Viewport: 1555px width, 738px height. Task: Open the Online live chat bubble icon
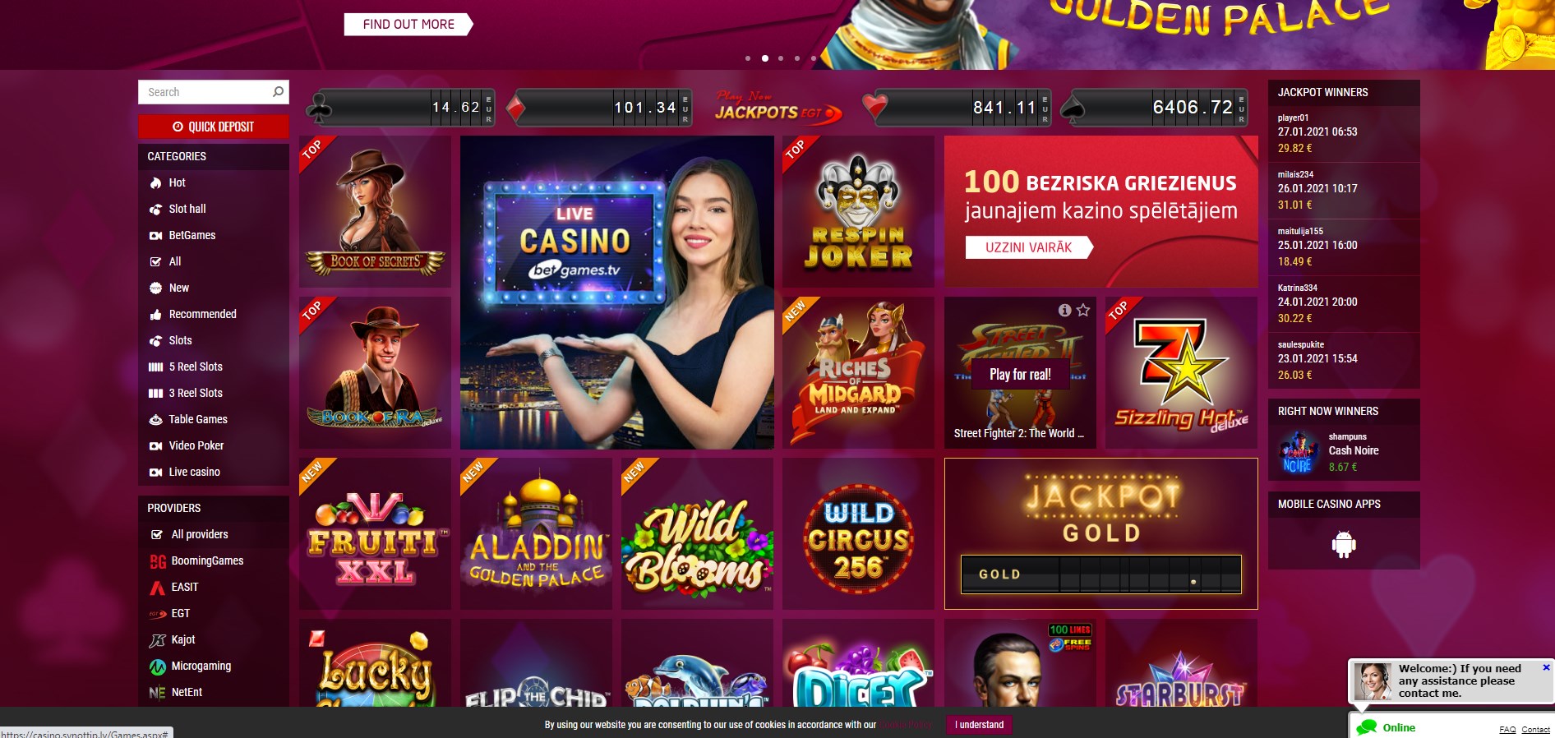tap(1367, 727)
